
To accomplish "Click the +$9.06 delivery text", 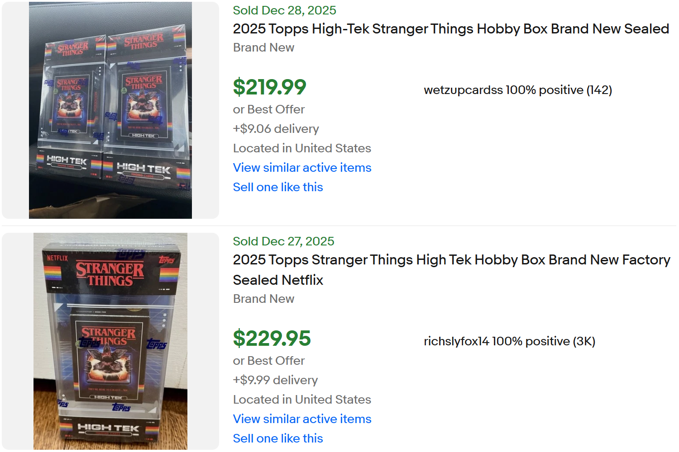I will click(276, 129).
